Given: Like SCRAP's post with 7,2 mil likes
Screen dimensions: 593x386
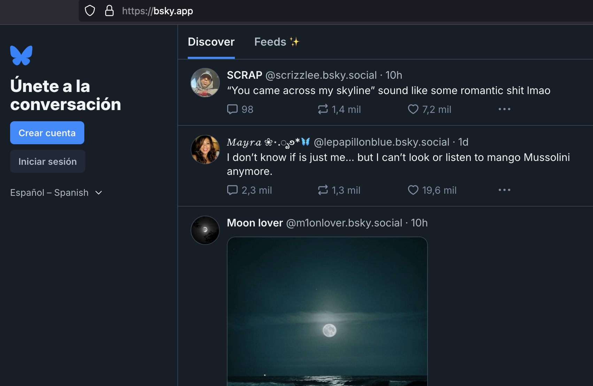Looking at the screenshot, I should click(413, 109).
